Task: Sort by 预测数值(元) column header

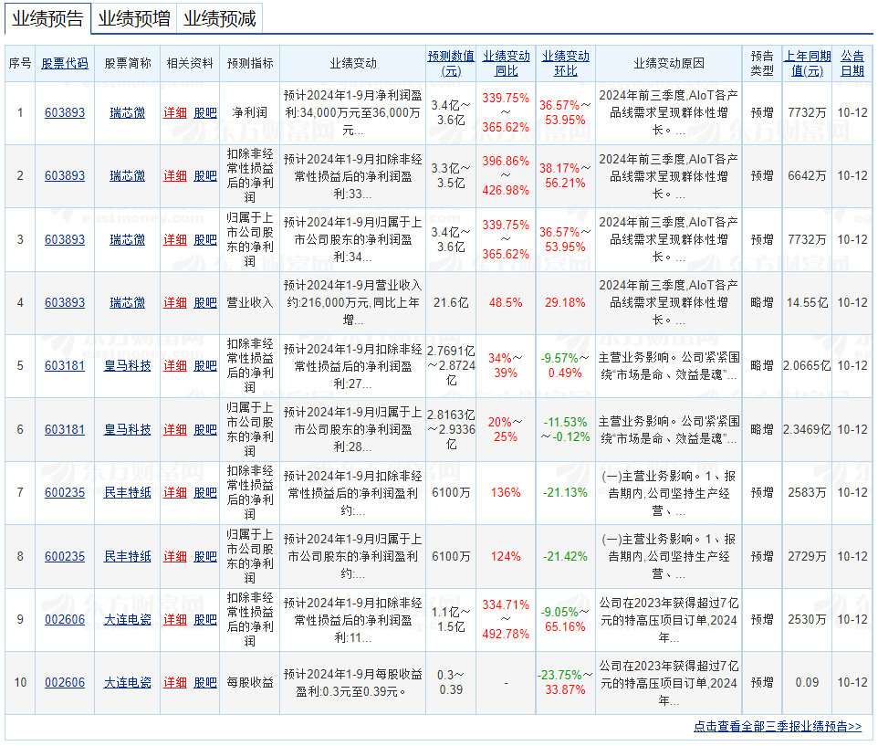Action: tap(451, 63)
